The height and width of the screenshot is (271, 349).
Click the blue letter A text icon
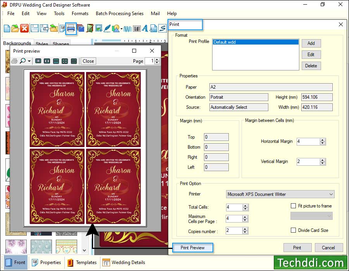(x=145, y=28)
